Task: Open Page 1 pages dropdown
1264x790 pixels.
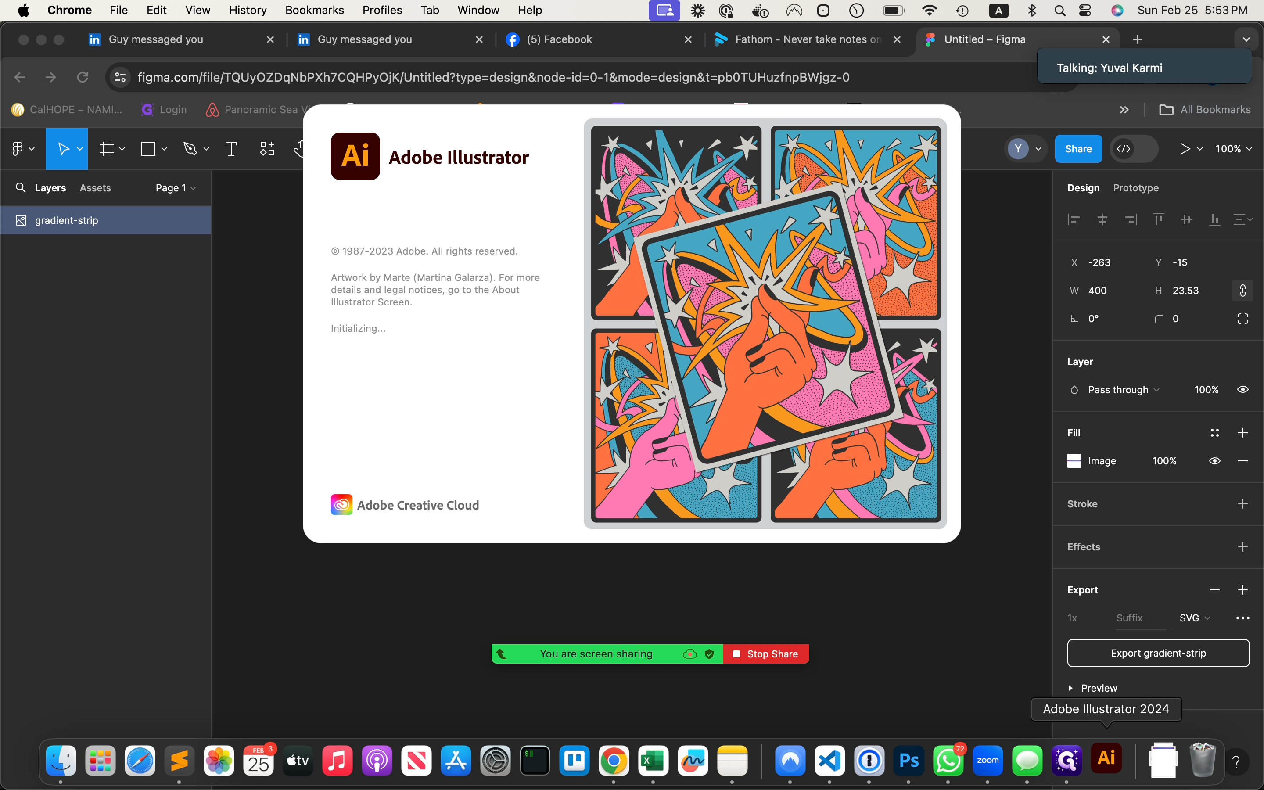Action: click(x=176, y=187)
